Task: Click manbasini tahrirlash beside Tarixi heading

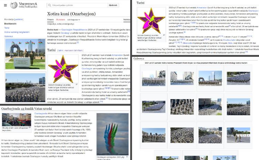Action: [73, 50]
